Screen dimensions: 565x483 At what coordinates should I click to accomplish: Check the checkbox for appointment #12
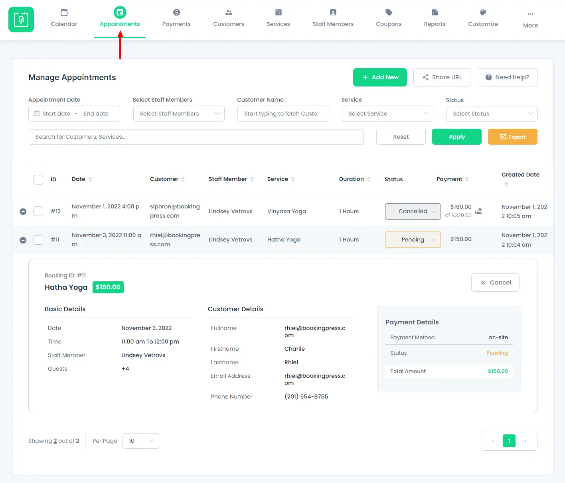click(38, 211)
